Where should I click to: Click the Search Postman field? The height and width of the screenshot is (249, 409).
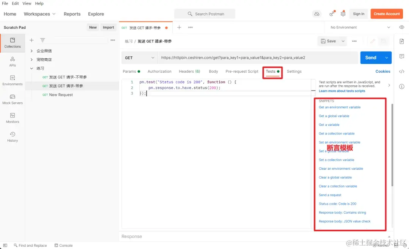(x=205, y=14)
